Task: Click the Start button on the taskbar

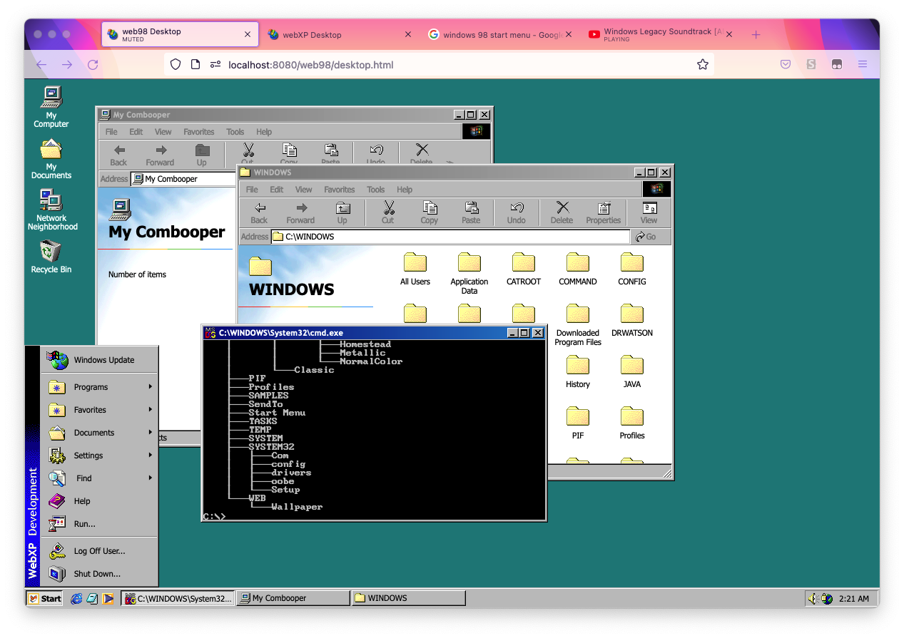Action: point(44,599)
